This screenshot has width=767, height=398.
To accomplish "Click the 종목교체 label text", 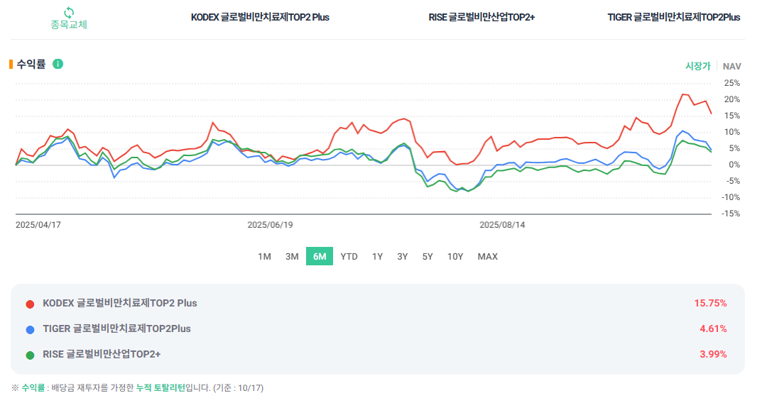I will [69, 24].
